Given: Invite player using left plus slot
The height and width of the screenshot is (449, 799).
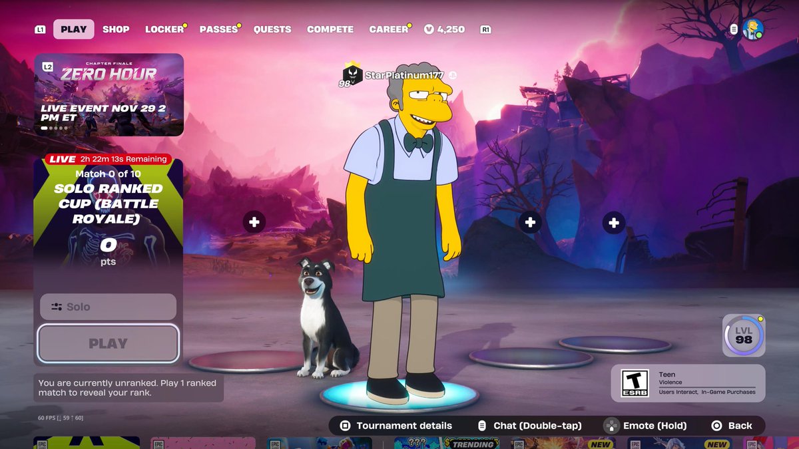Looking at the screenshot, I should click(x=254, y=222).
